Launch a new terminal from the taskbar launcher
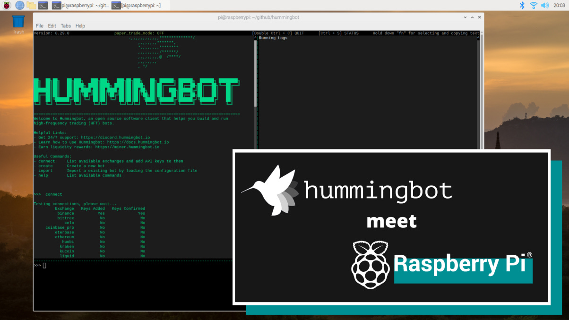The width and height of the screenshot is (569, 320). pos(43,5)
